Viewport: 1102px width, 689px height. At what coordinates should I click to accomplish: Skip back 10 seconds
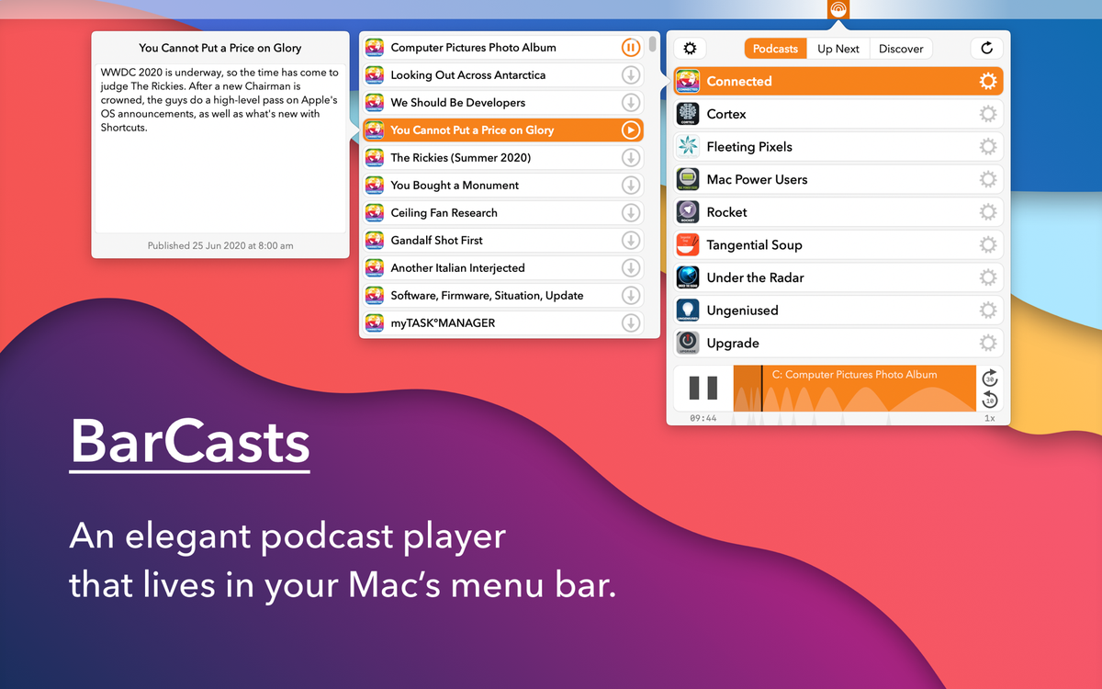990,399
